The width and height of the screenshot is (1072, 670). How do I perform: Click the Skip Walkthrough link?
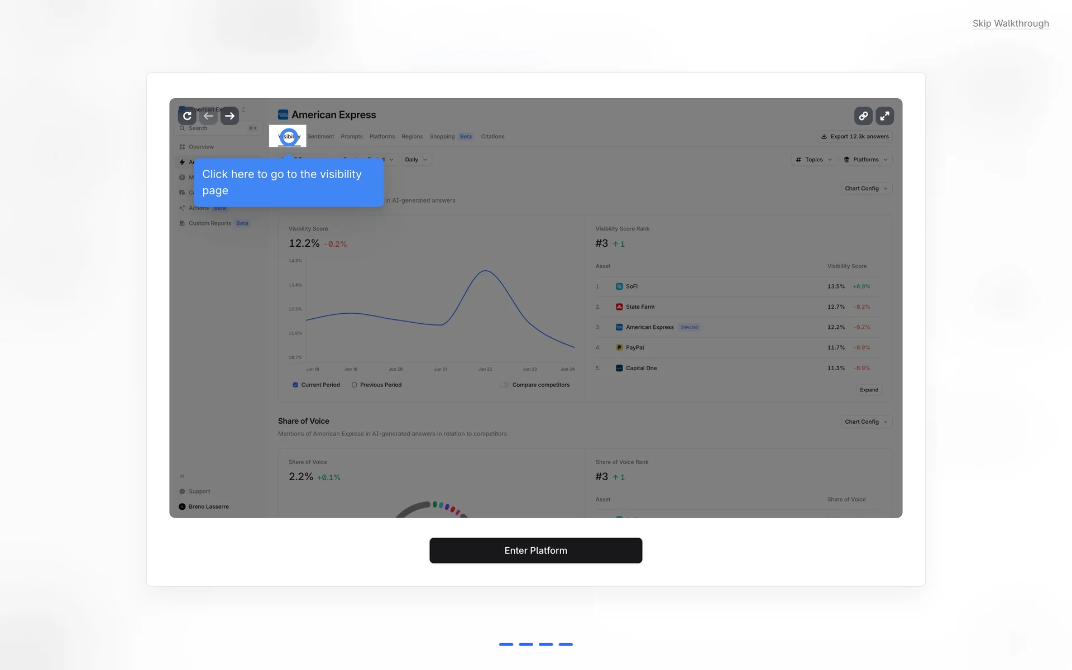click(1010, 23)
